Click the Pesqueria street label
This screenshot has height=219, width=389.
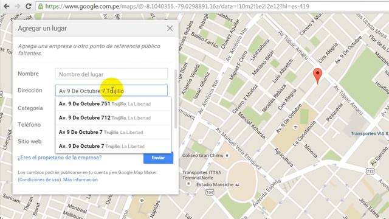335,112
